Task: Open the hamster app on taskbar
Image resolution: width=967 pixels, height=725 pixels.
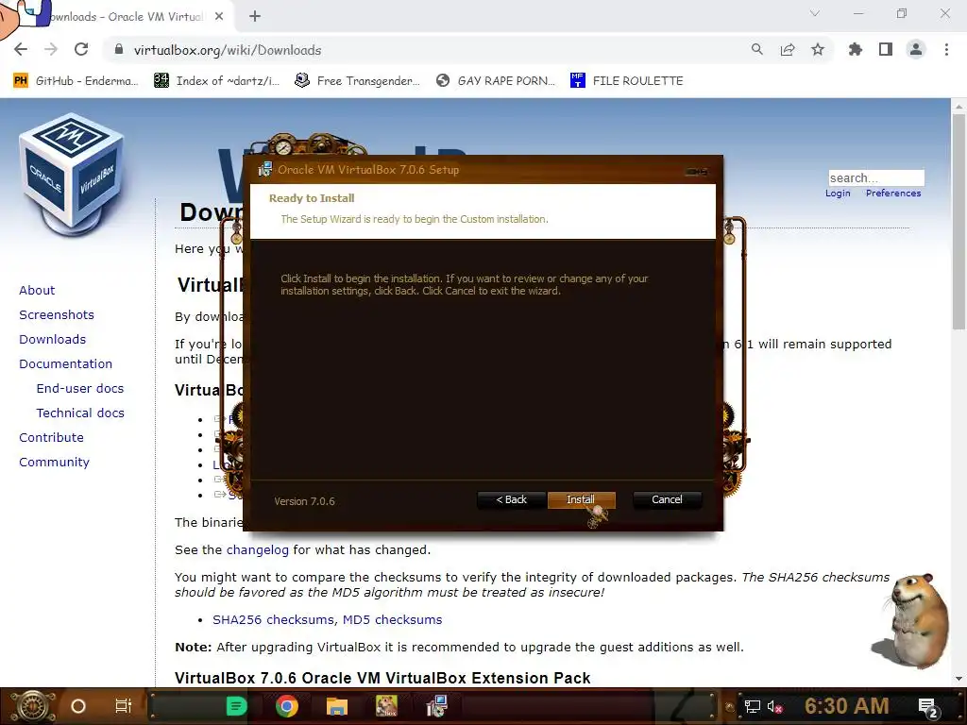Action: [386, 706]
